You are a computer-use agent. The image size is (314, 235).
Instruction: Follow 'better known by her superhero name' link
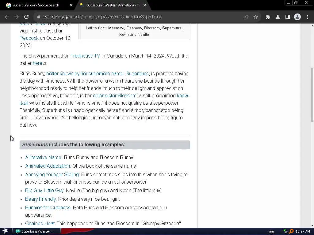pos(85,74)
